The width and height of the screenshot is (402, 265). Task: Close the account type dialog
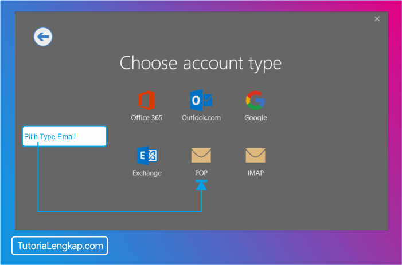point(377,19)
